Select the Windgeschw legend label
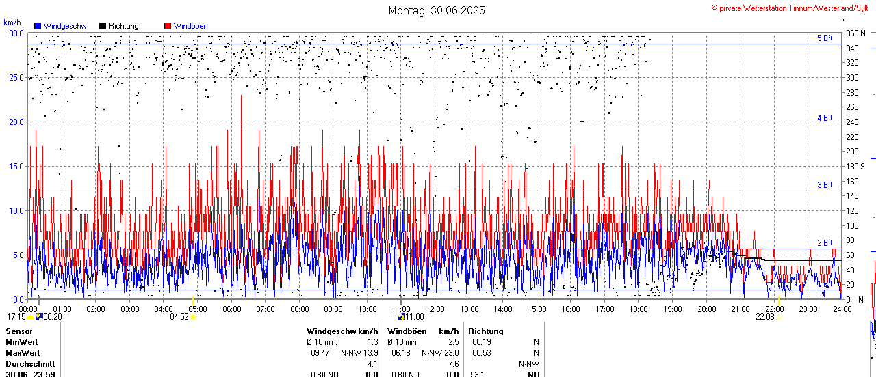876x377 pixels. pyautogui.click(x=65, y=26)
